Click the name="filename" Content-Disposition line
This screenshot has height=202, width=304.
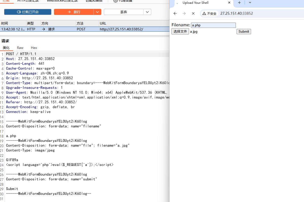point(54,126)
